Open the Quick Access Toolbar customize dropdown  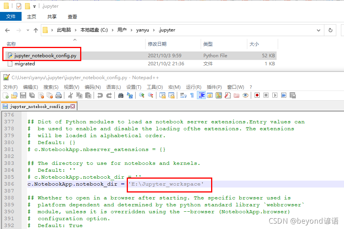click(x=34, y=7)
